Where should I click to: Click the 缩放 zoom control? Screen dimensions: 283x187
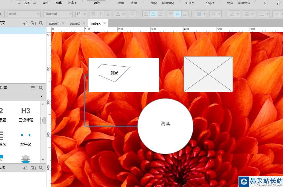pyautogui.click(x=97, y=3)
